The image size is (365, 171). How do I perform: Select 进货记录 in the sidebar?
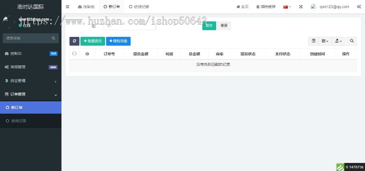(31, 121)
